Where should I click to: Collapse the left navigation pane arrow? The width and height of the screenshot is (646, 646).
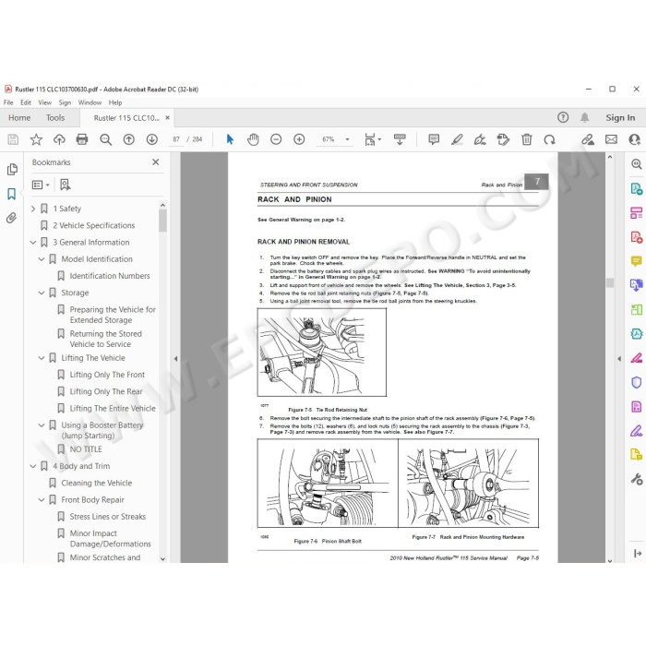pos(175,359)
